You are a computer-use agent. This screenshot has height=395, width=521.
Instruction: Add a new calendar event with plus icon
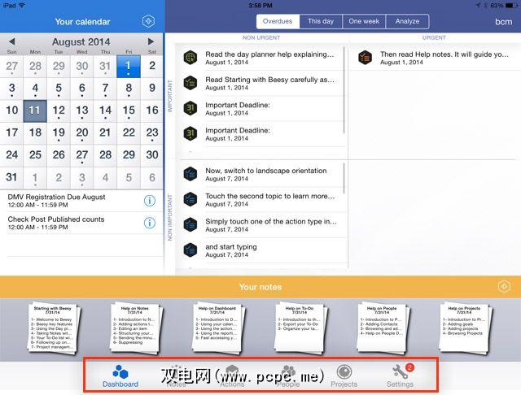[148, 21]
